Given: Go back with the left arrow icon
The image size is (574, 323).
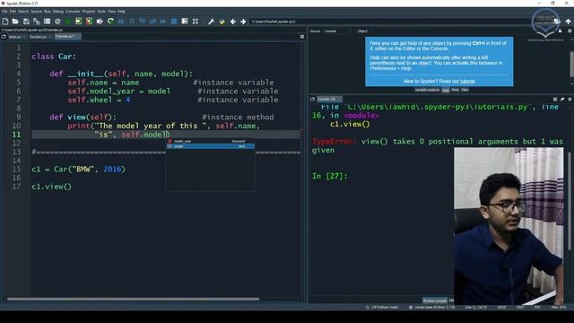Looking at the screenshot, I should (x=233, y=22).
